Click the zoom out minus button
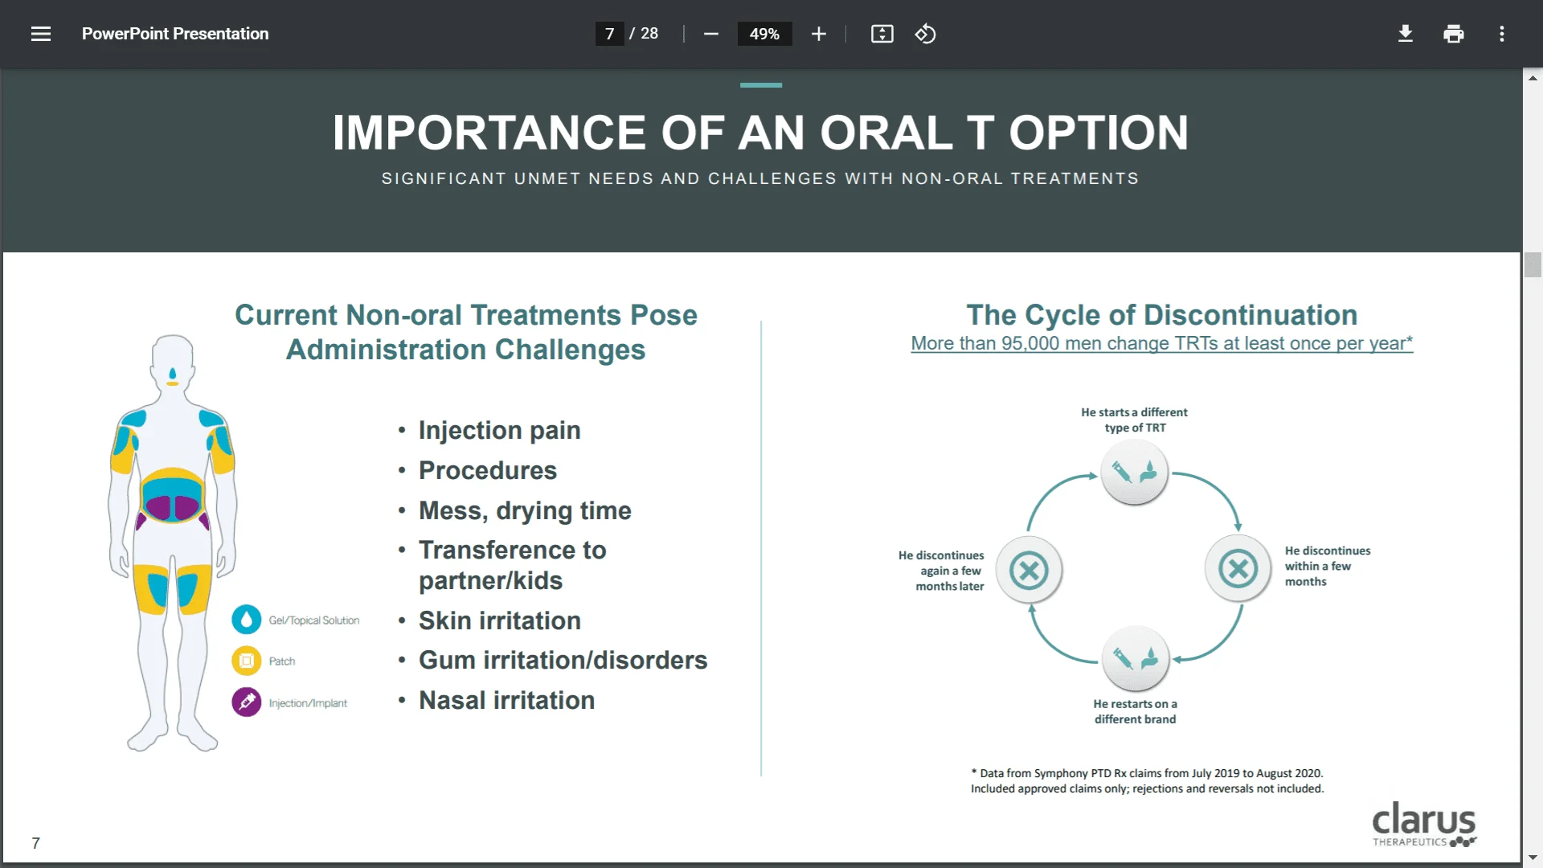This screenshot has height=868, width=1543. point(710,34)
